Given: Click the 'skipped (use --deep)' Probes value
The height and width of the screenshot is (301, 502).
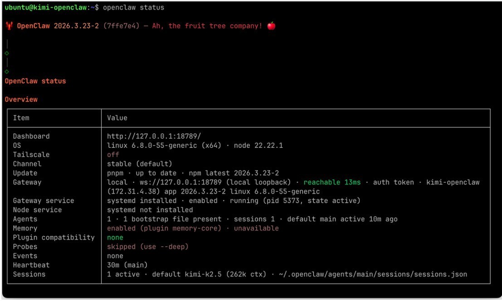Looking at the screenshot, I should [147, 247].
